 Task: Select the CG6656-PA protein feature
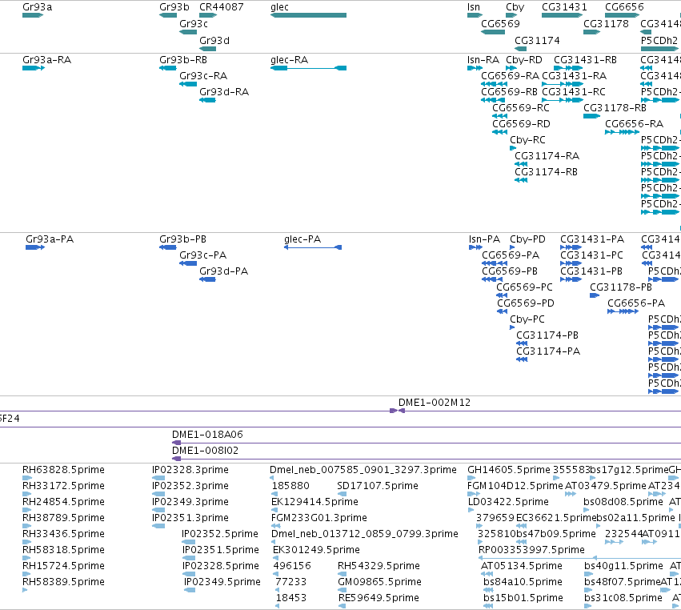click(636, 303)
